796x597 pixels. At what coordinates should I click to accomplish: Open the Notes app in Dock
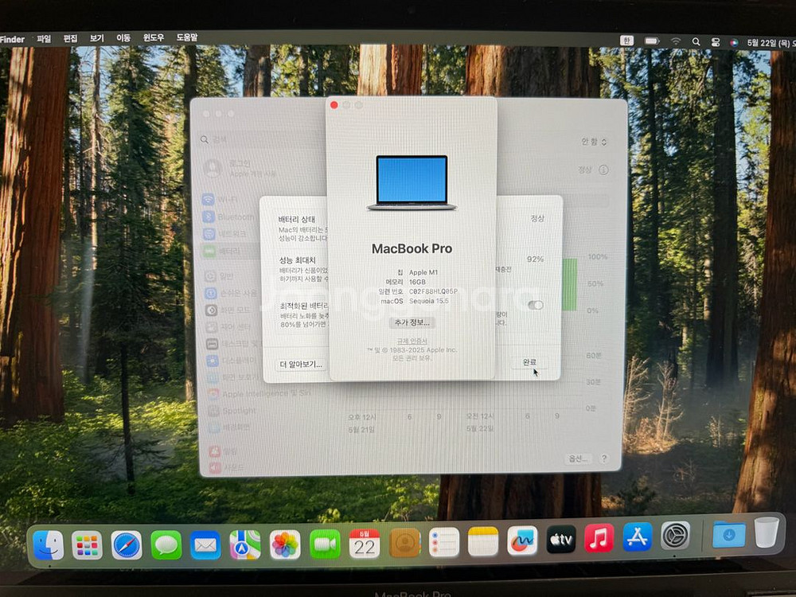tap(483, 541)
